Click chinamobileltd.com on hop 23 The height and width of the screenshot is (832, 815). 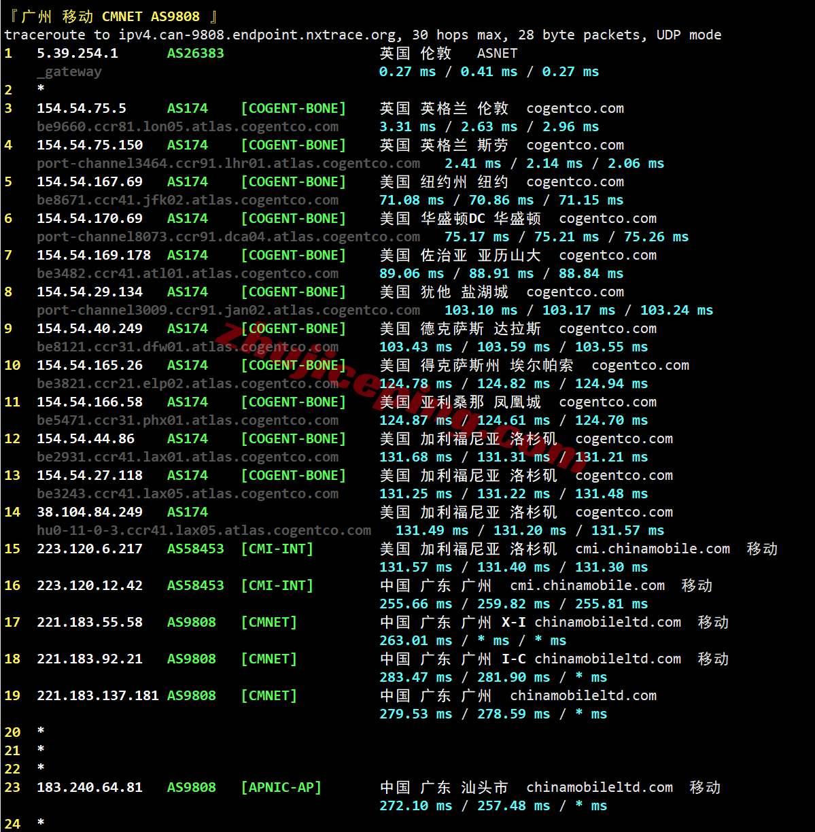(x=600, y=787)
